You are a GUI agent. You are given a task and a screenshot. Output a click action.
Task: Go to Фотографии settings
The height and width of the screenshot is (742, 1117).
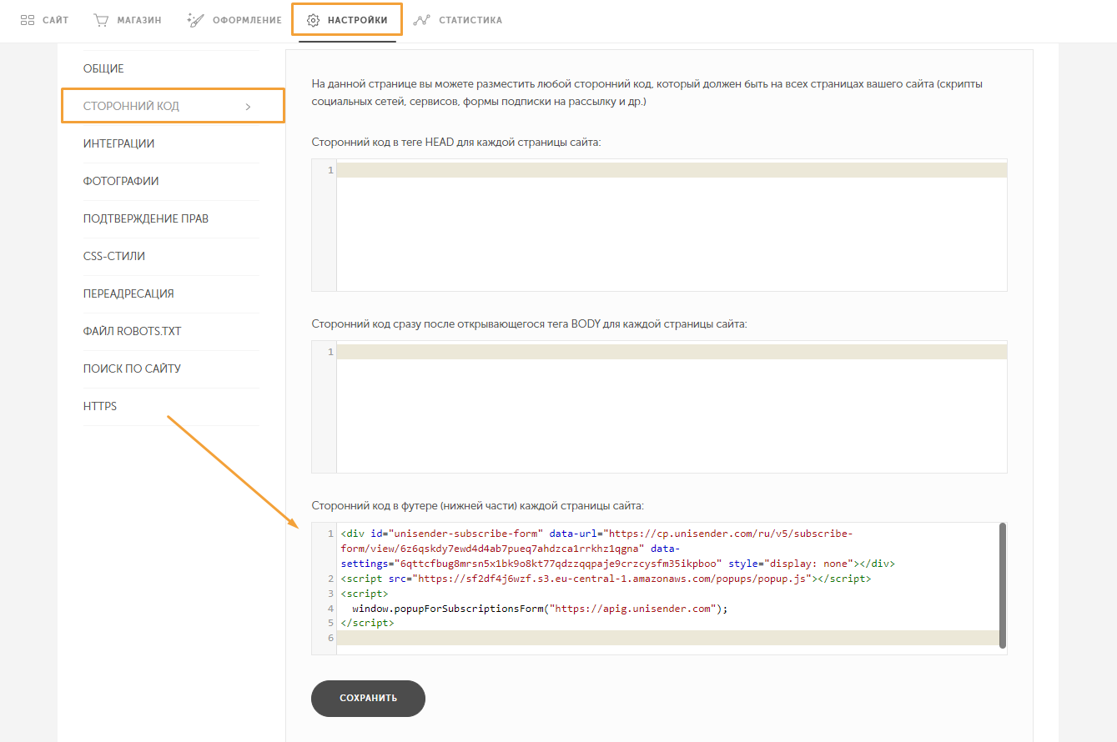pyautogui.click(x=121, y=181)
